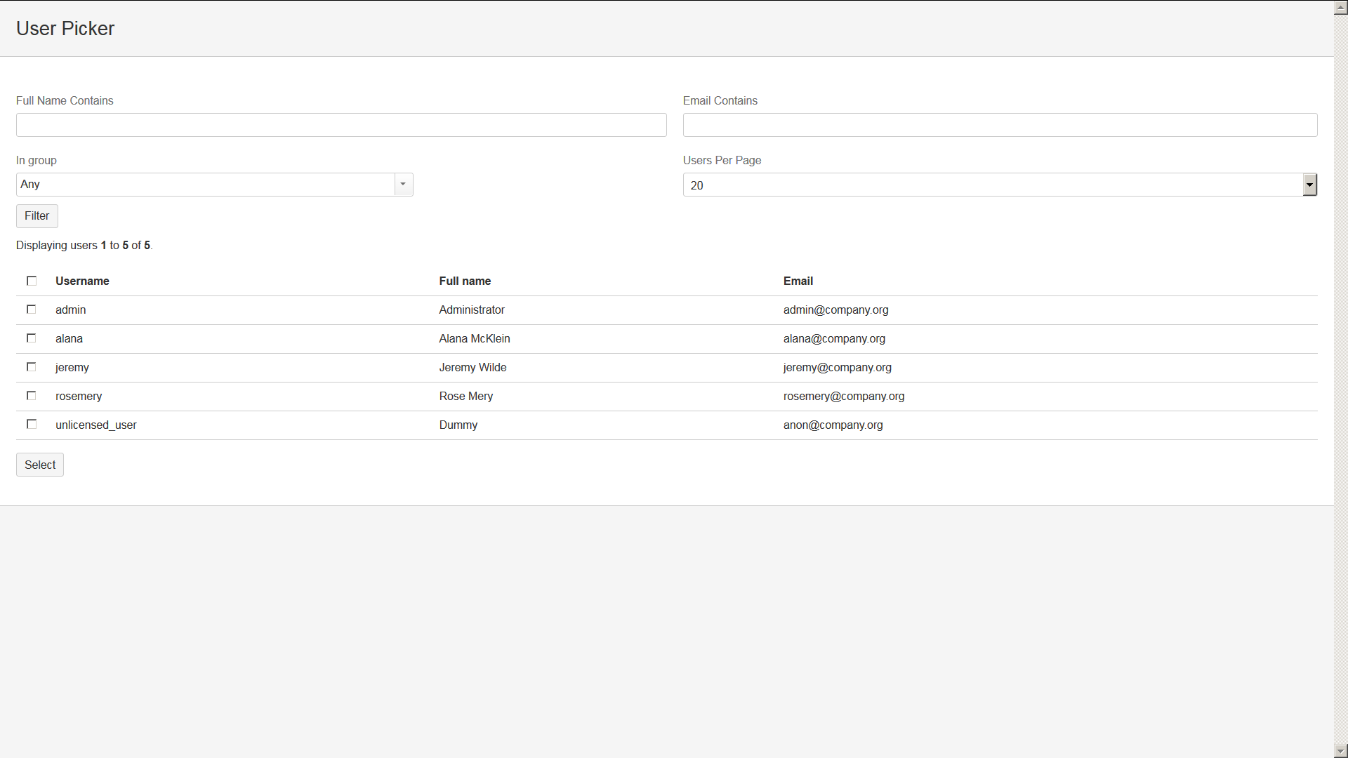Click the rosemery@company.org email cell
Screen dimensions: 1348x758
[843, 396]
